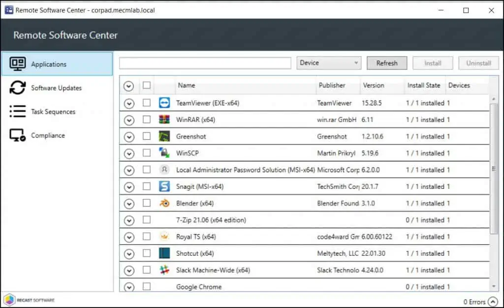The height and width of the screenshot is (308, 504).
Task: Check the Royal TS (x64) checkbox
Action: coord(147,236)
